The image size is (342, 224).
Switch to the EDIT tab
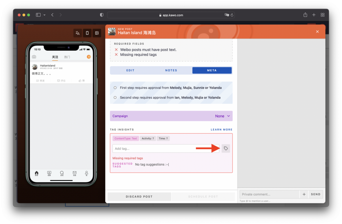[131, 70]
